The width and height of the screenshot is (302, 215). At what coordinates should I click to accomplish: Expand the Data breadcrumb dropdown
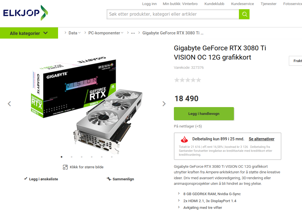(75, 33)
